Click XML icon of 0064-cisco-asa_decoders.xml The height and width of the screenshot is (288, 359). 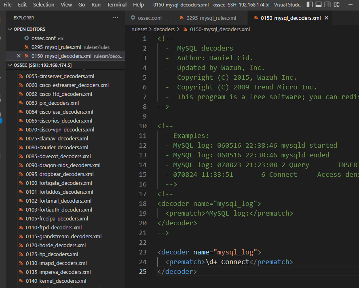click(21, 112)
